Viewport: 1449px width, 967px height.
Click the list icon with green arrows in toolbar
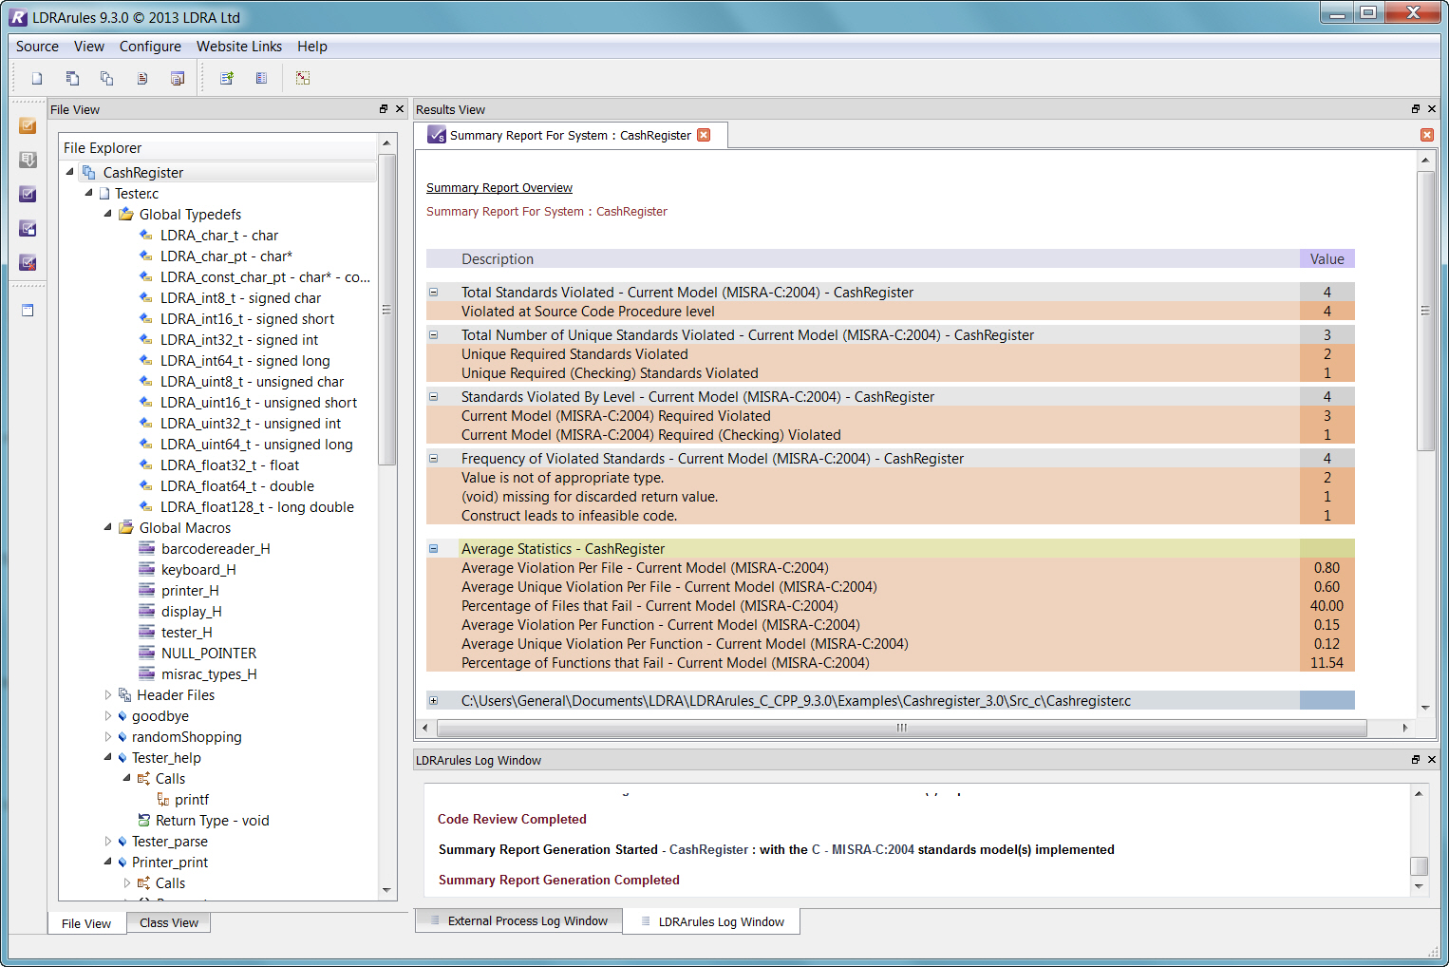[227, 79]
